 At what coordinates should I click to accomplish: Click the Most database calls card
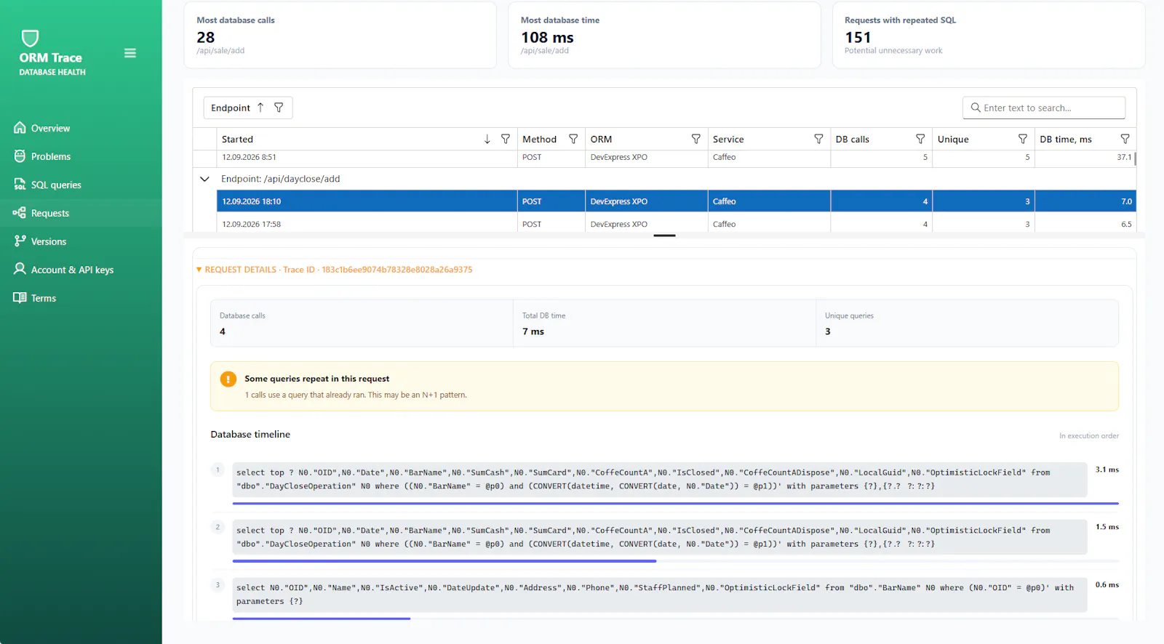[340, 35]
